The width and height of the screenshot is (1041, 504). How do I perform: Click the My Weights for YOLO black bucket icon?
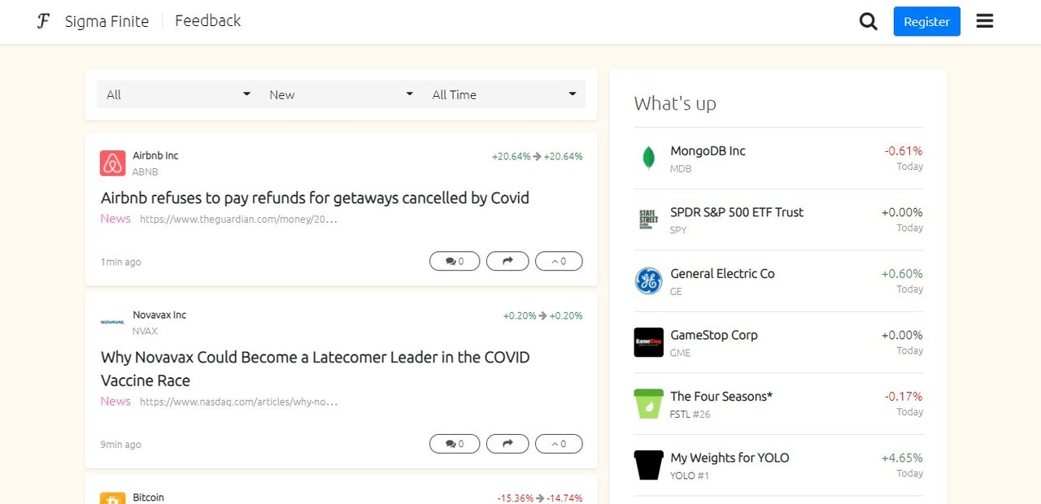tap(648, 465)
